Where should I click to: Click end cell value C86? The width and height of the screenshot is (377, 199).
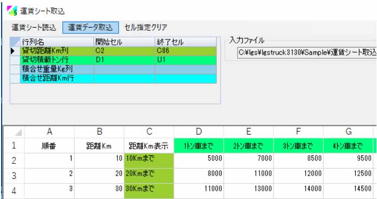point(186,51)
